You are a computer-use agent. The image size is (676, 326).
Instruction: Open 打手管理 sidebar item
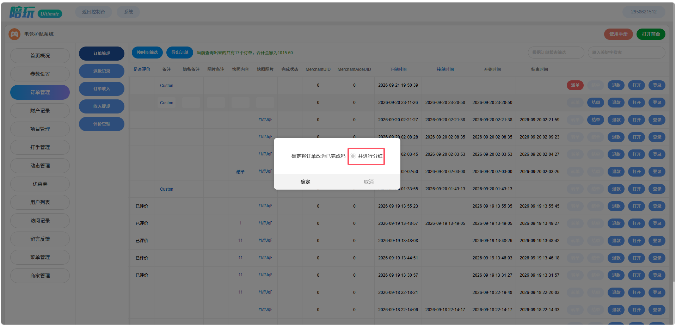tap(40, 147)
